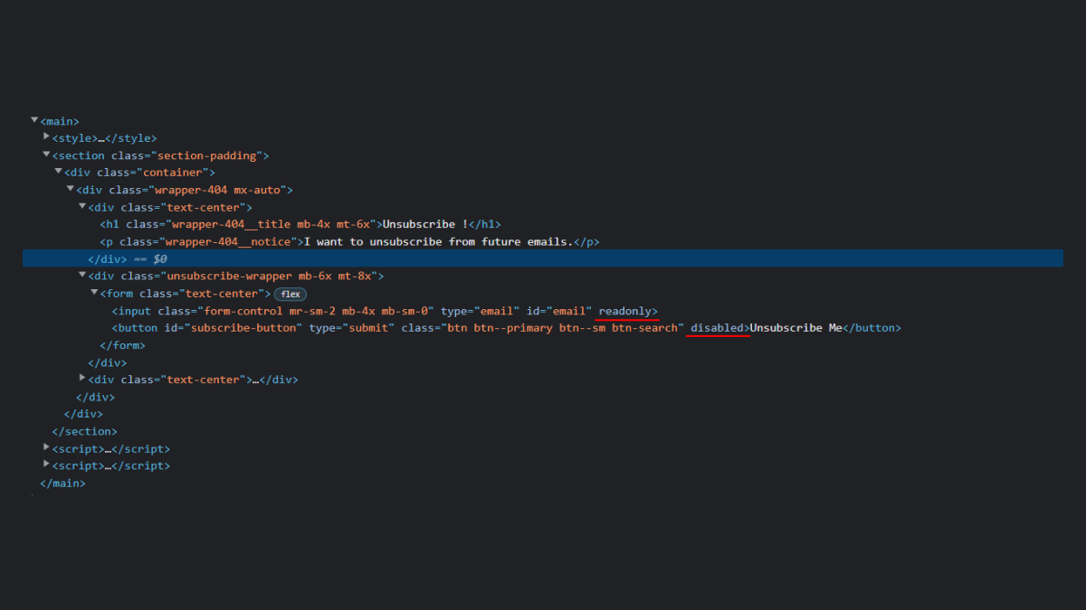Image resolution: width=1086 pixels, height=610 pixels.
Task: Select the opening <main> tag
Action: 60,121
